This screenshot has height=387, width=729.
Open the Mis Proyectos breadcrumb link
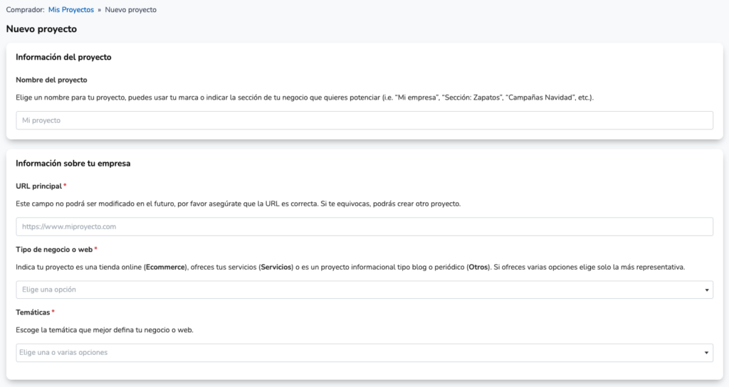pos(70,10)
